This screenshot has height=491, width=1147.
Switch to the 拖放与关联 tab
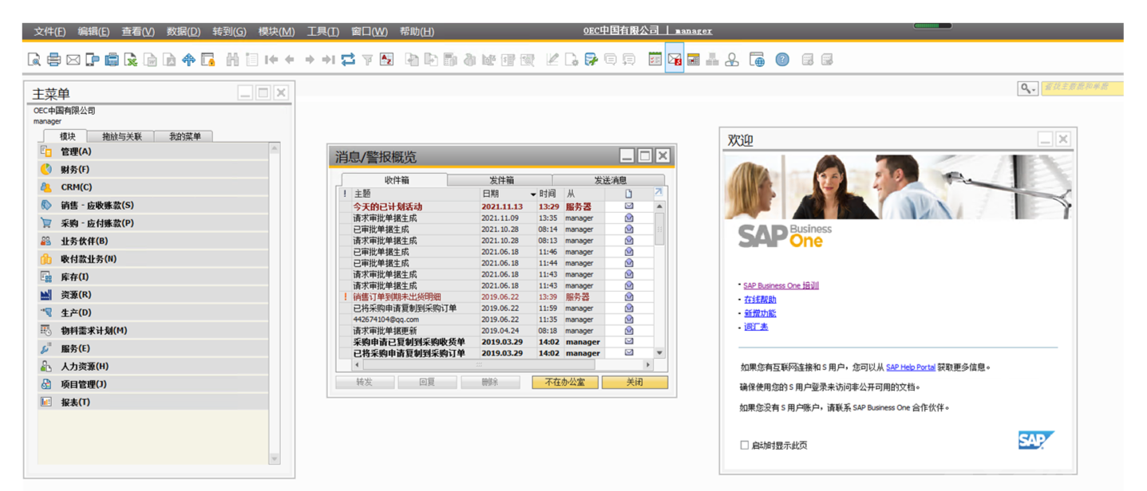coord(121,136)
